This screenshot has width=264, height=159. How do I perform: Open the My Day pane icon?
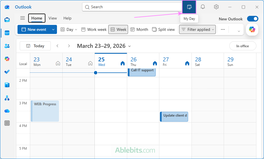[189, 7]
